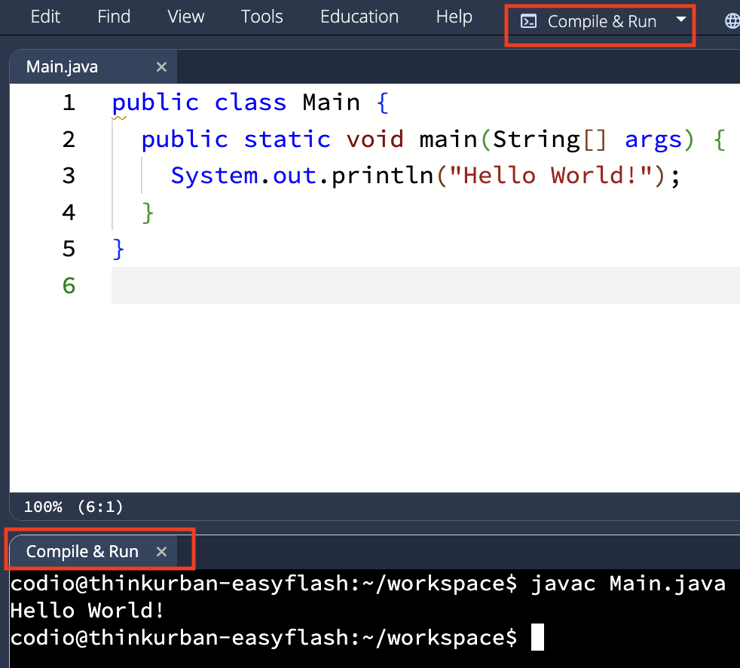Open the Education menu
This screenshot has width=740, height=668.
[x=359, y=16]
